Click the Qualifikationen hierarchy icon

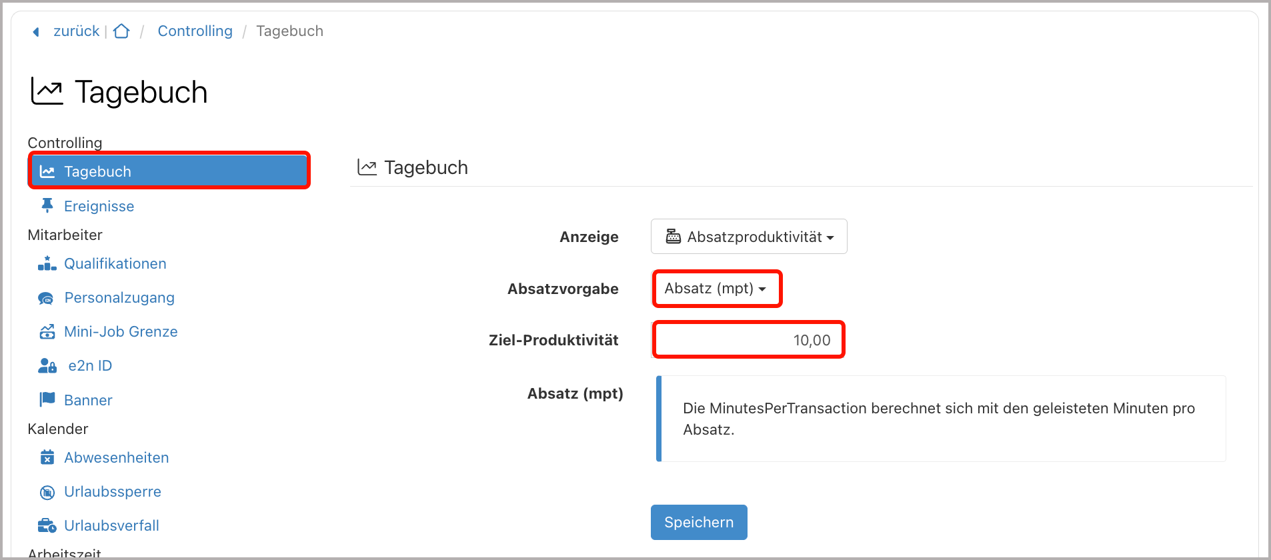(47, 263)
